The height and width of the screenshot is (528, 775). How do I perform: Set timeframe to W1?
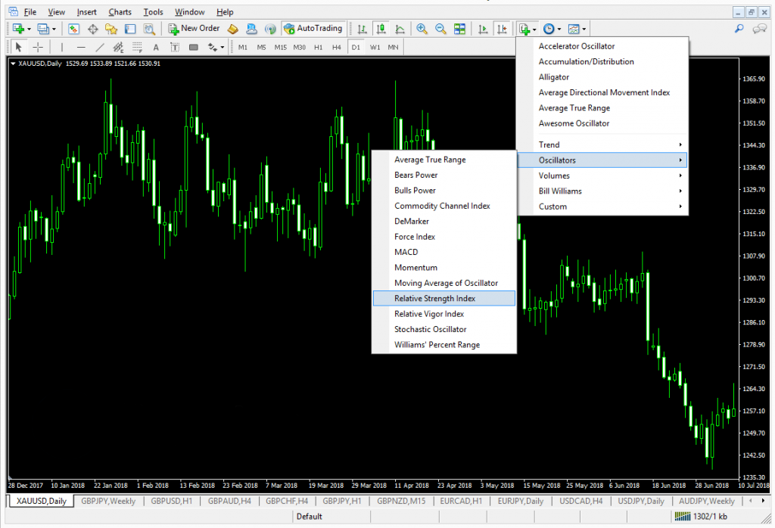pyautogui.click(x=375, y=48)
